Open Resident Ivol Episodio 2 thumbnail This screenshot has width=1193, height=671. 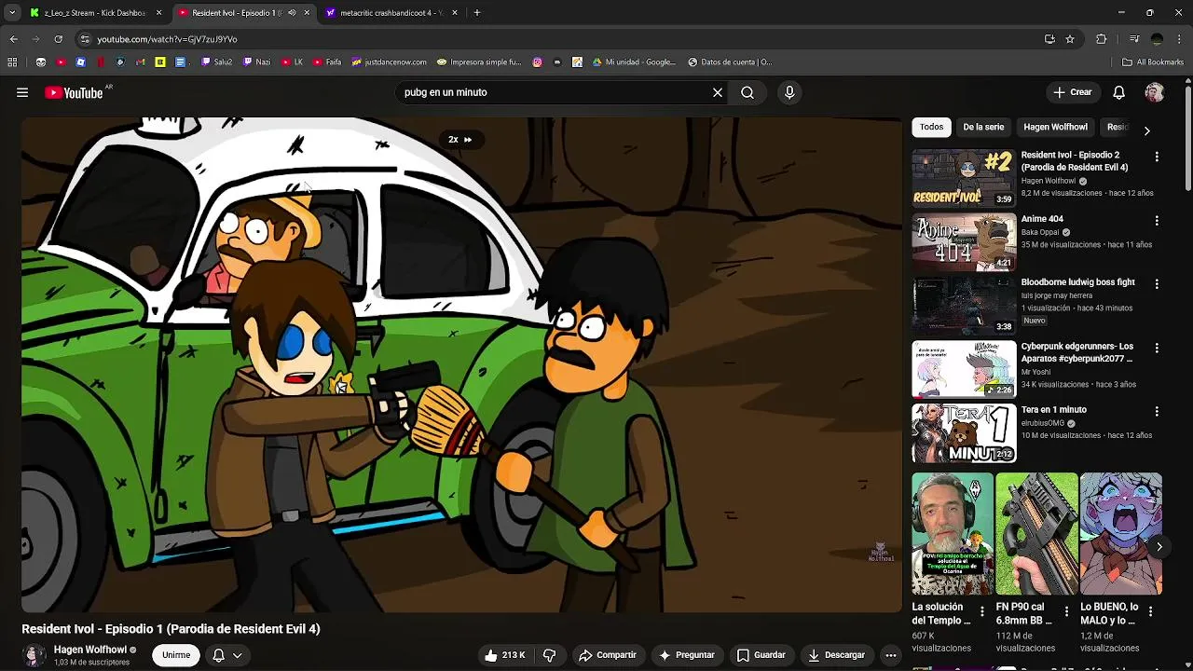pos(964,177)
